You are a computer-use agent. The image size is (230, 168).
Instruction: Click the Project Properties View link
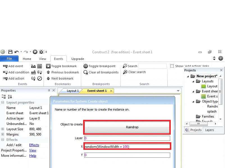33,150
